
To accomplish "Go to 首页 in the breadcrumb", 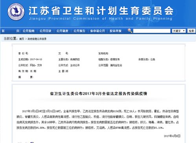I will tap(22, 39).
